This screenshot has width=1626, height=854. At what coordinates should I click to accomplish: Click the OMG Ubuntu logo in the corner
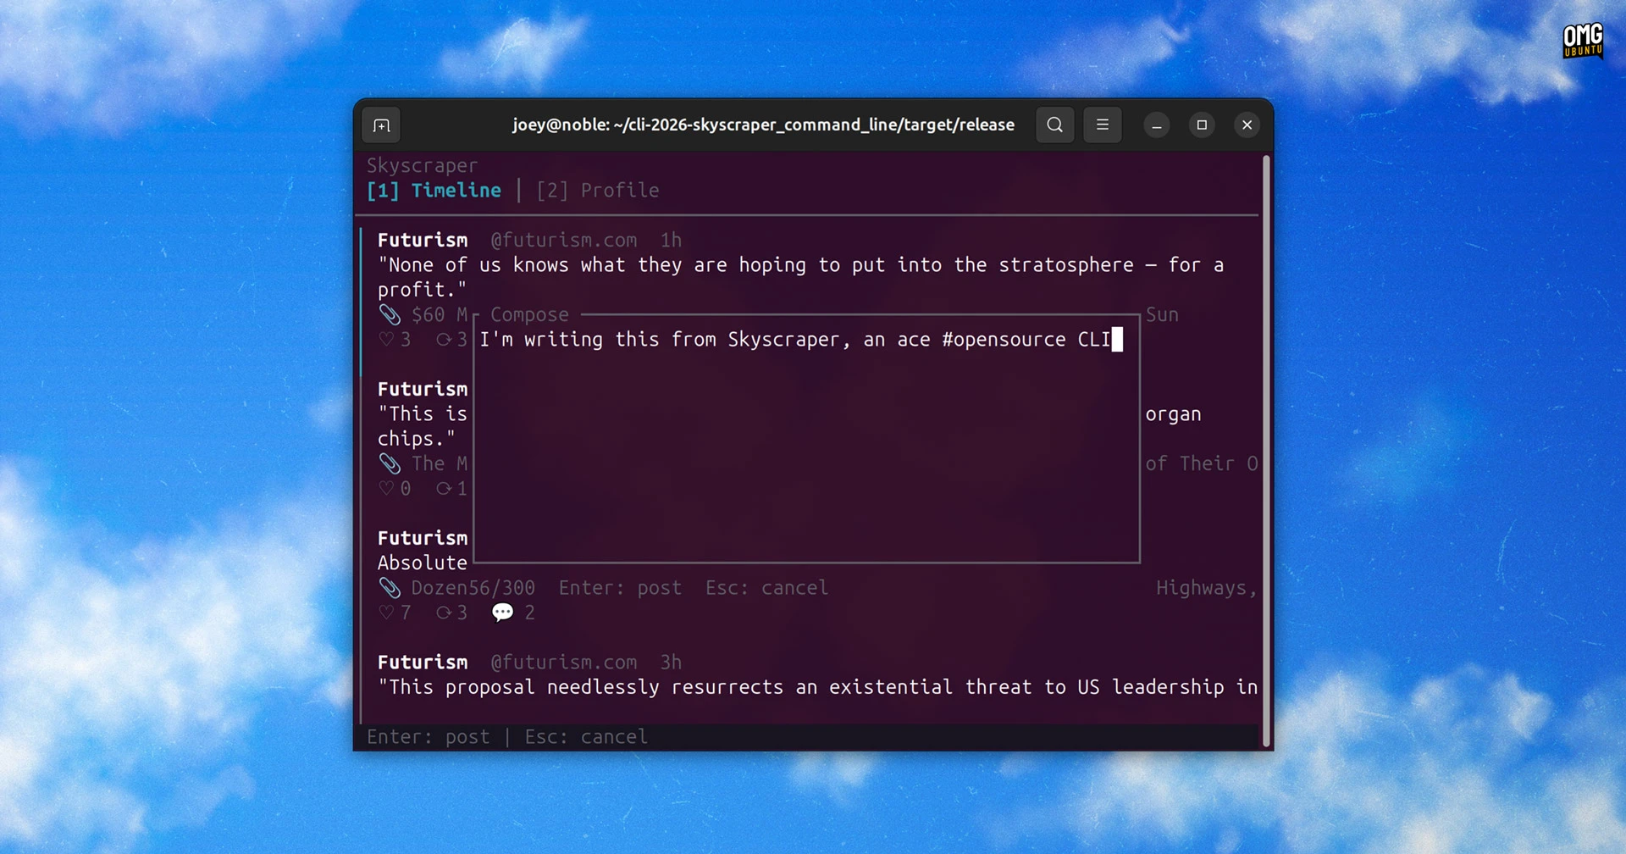click(1582, 41)
